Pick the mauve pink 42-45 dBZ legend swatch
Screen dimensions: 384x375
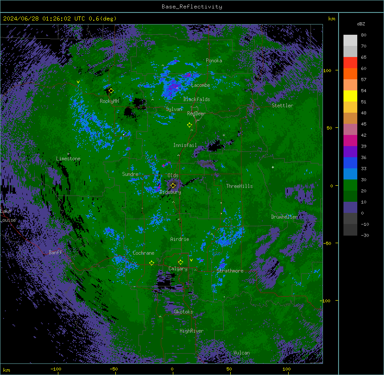[x=350, y=130]
